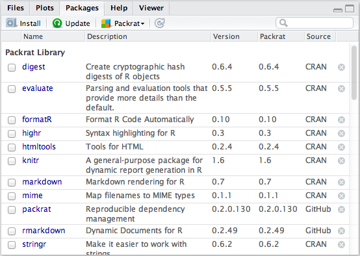Click the refresh package list icon
This screenshot has height=256, width=360.
coord(159,23)
